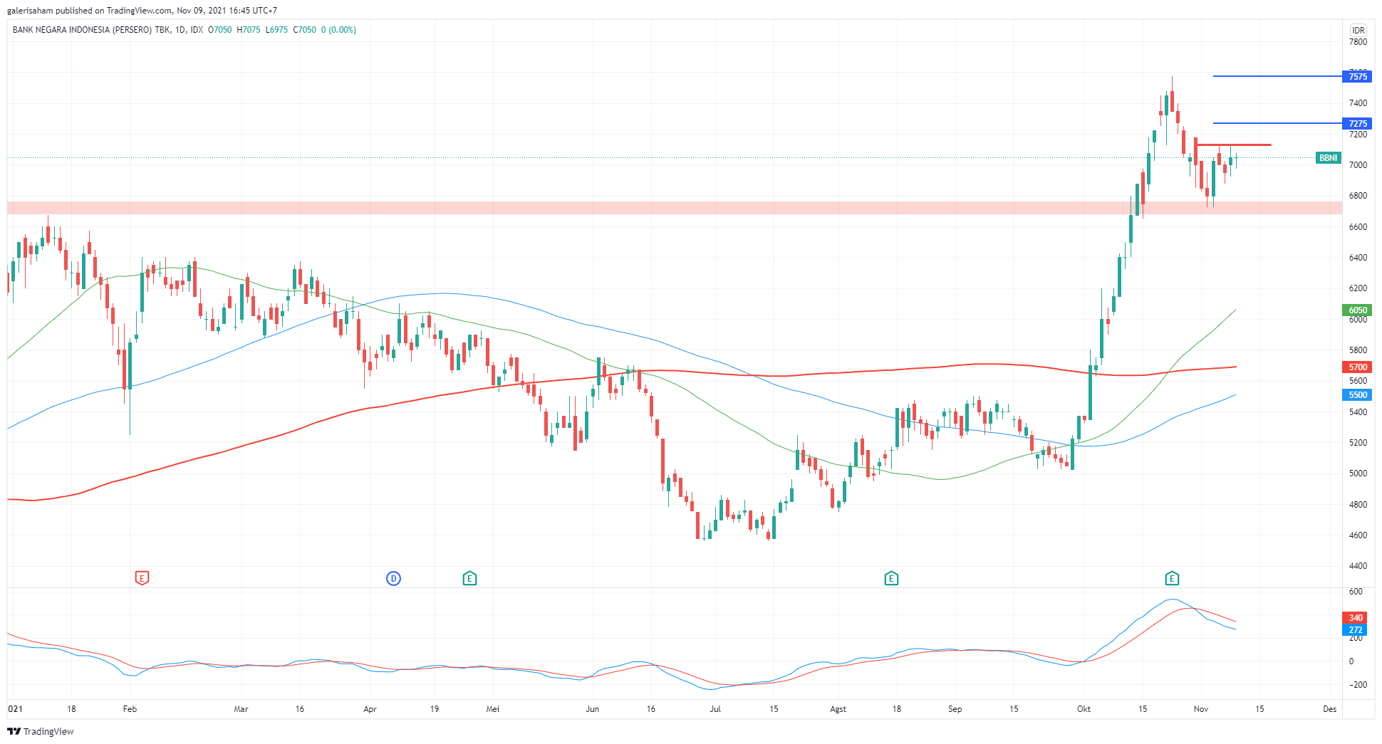Click the 0 (0.00%) change value
1382x744 pixels.
[338, 30]
